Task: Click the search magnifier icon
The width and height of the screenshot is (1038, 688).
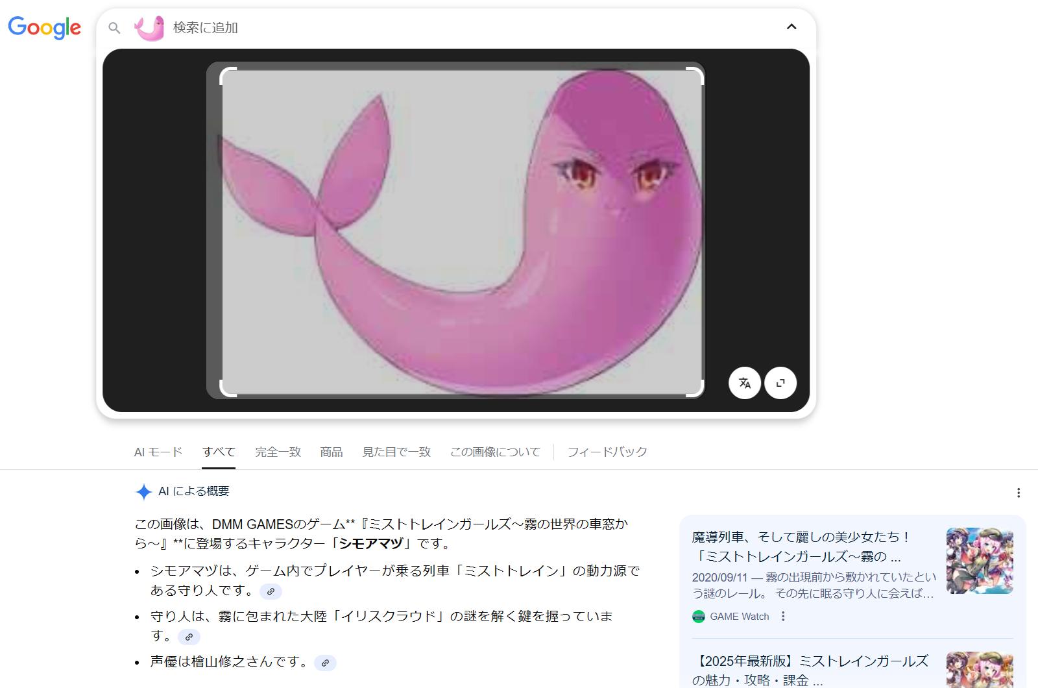Action: click(114, 28)
